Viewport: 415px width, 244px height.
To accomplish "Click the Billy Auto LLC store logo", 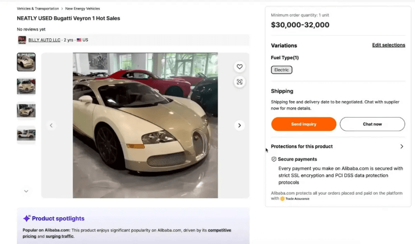I will pos(22,40).
